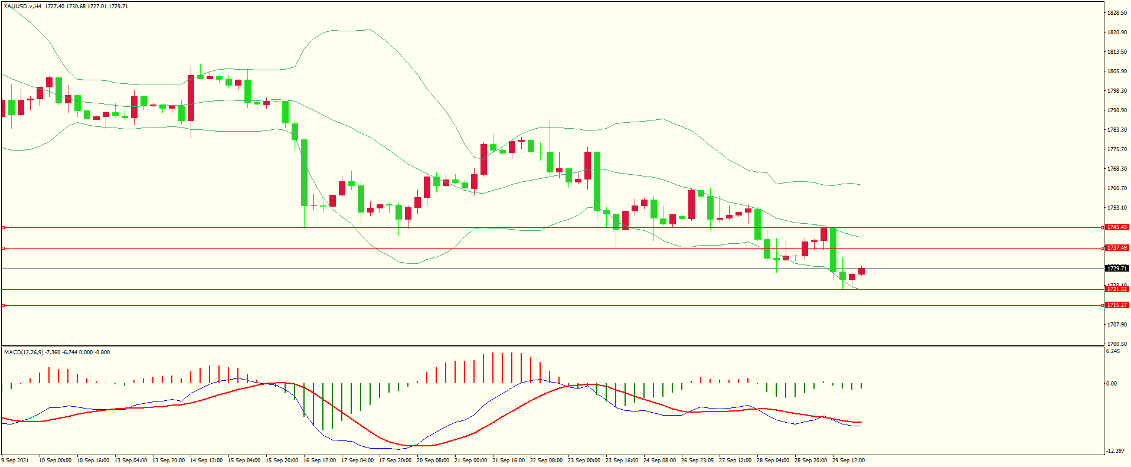Viewport: 1131px width, 467px height.
Task: Click price axis value 1760.70
Action: 1117,188
